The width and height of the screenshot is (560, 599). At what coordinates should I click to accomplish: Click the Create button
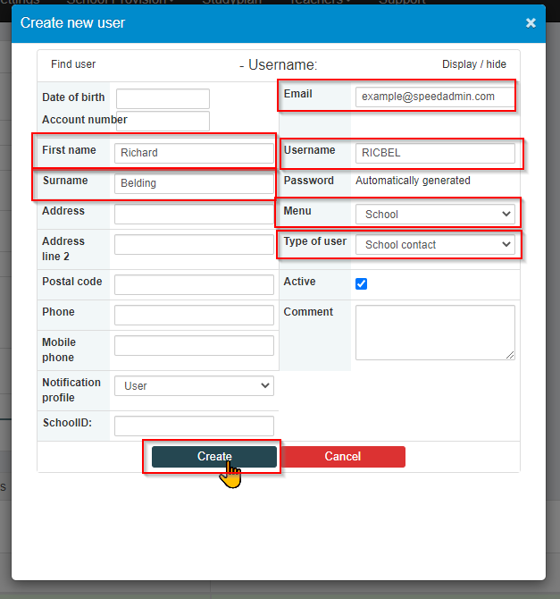[x=214, y=457]
